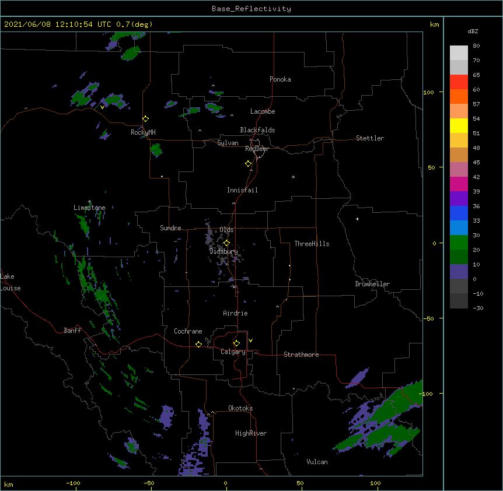Pick the yellow diamond marker below Cochrane
This screenshot has width=503, height=491.
[x=198, y=344]
